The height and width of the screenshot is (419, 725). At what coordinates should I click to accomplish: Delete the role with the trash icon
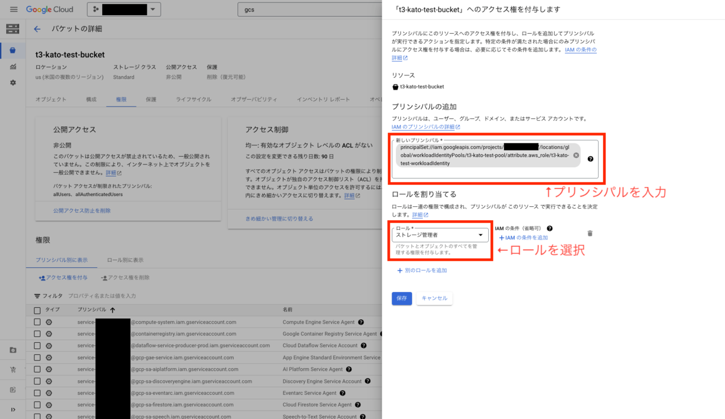pyautogui.click(x=590, y=233)
